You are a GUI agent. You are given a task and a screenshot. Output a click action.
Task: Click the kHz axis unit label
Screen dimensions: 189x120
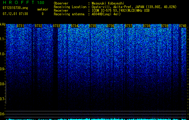(3, 24)
